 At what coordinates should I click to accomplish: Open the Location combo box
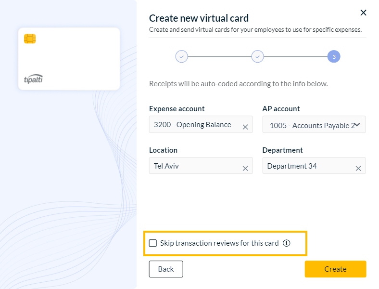click(x=201, y=166)
